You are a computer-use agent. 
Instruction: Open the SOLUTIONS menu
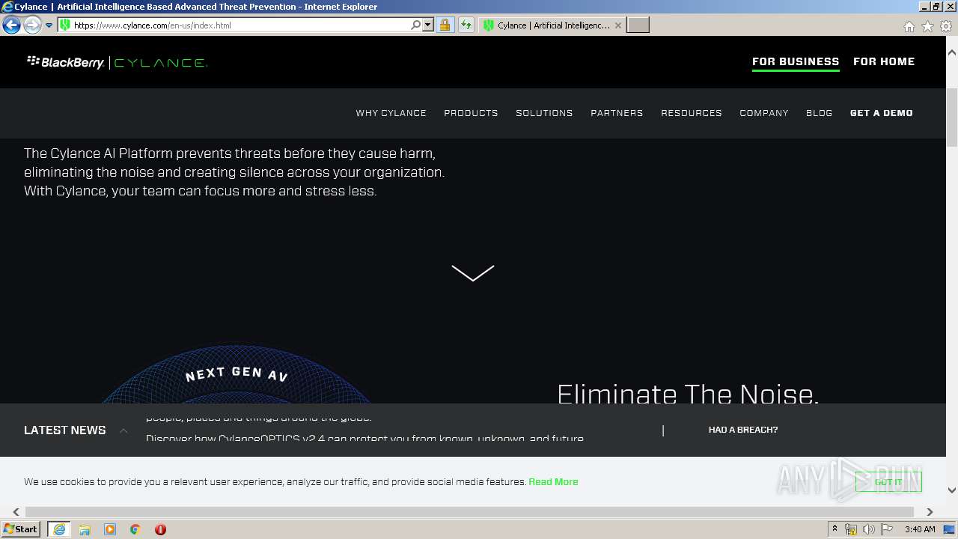point(544,113)
